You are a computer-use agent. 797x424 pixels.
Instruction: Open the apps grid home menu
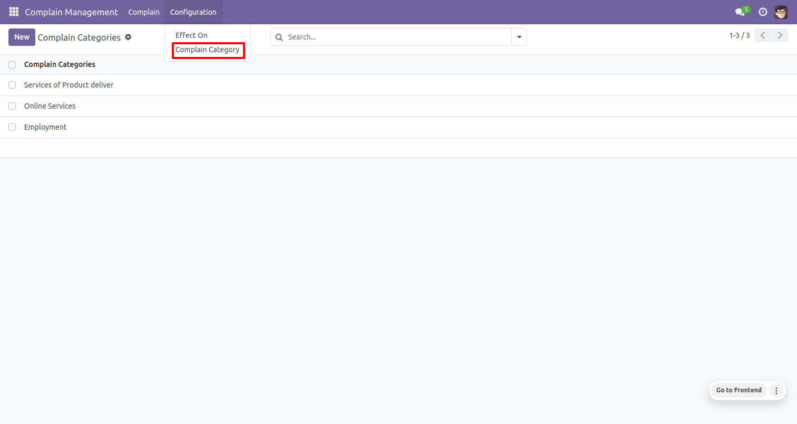[x=14, y=12]
